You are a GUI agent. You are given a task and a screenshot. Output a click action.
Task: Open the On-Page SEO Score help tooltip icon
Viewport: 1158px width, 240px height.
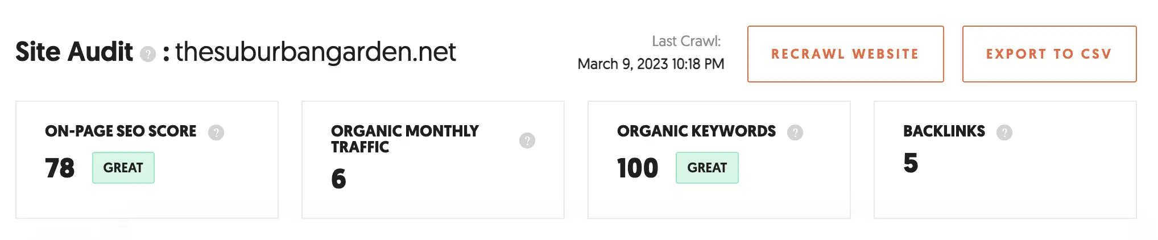216,133
